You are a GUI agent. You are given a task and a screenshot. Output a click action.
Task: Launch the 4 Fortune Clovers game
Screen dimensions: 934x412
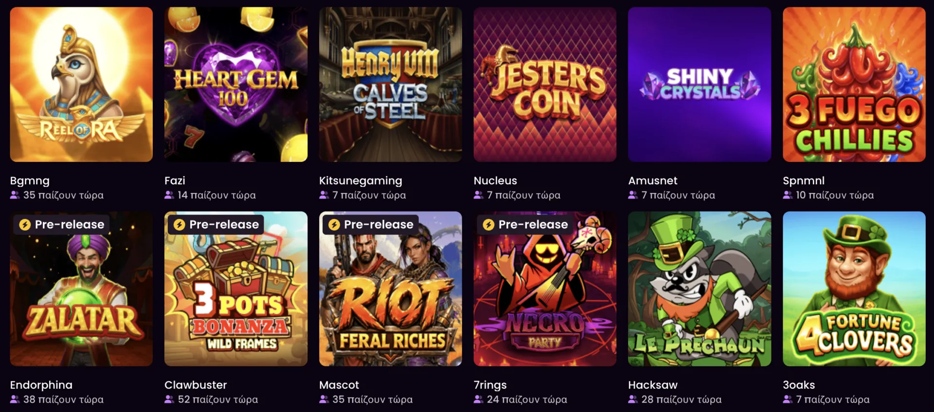click(x=854, y=288)
